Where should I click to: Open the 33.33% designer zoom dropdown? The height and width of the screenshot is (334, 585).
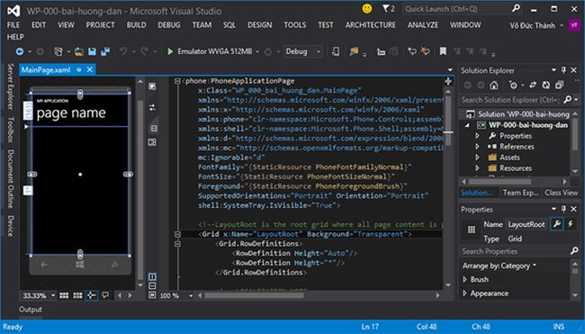53,295
